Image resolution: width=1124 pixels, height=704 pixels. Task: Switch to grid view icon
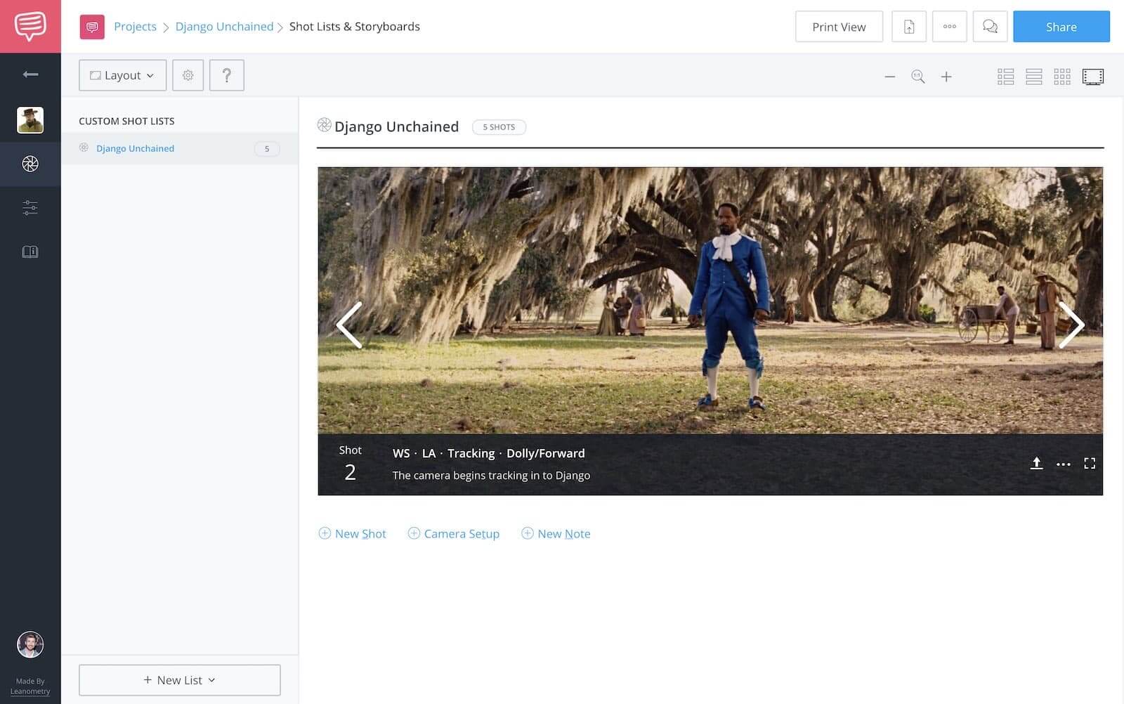pyautogui.click(x=1062, y=77)
